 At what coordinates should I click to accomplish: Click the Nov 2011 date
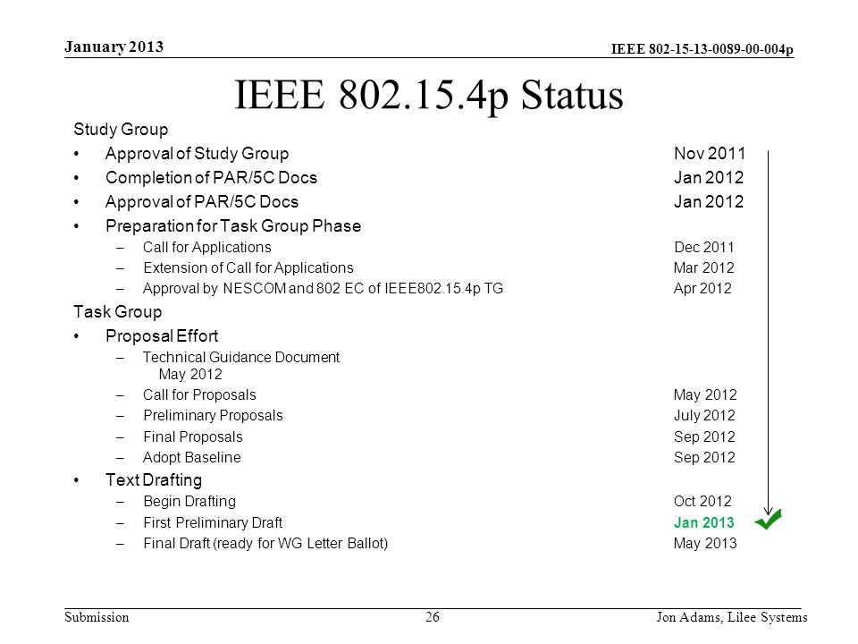pyautogui.click(x=710, y=153)
